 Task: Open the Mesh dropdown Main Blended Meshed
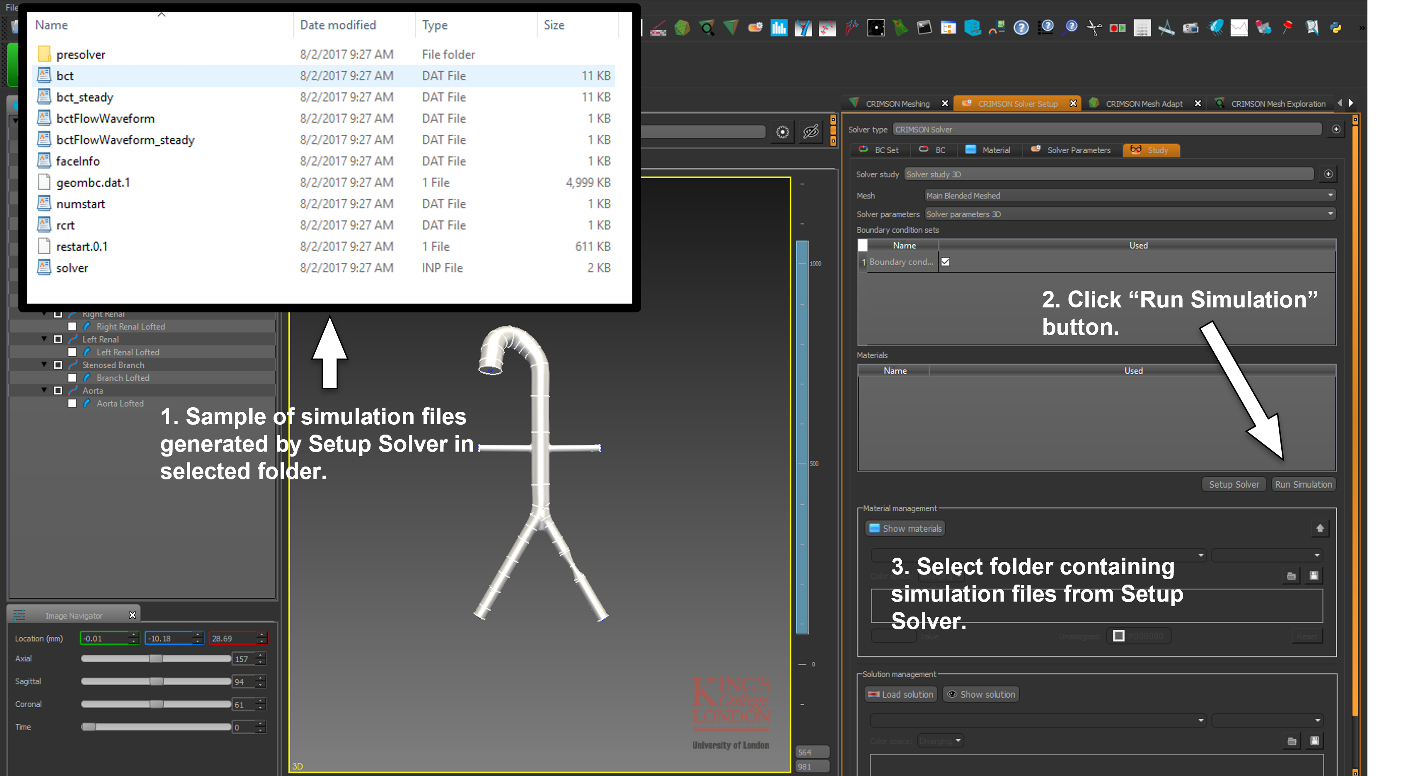coord(1130,195)
